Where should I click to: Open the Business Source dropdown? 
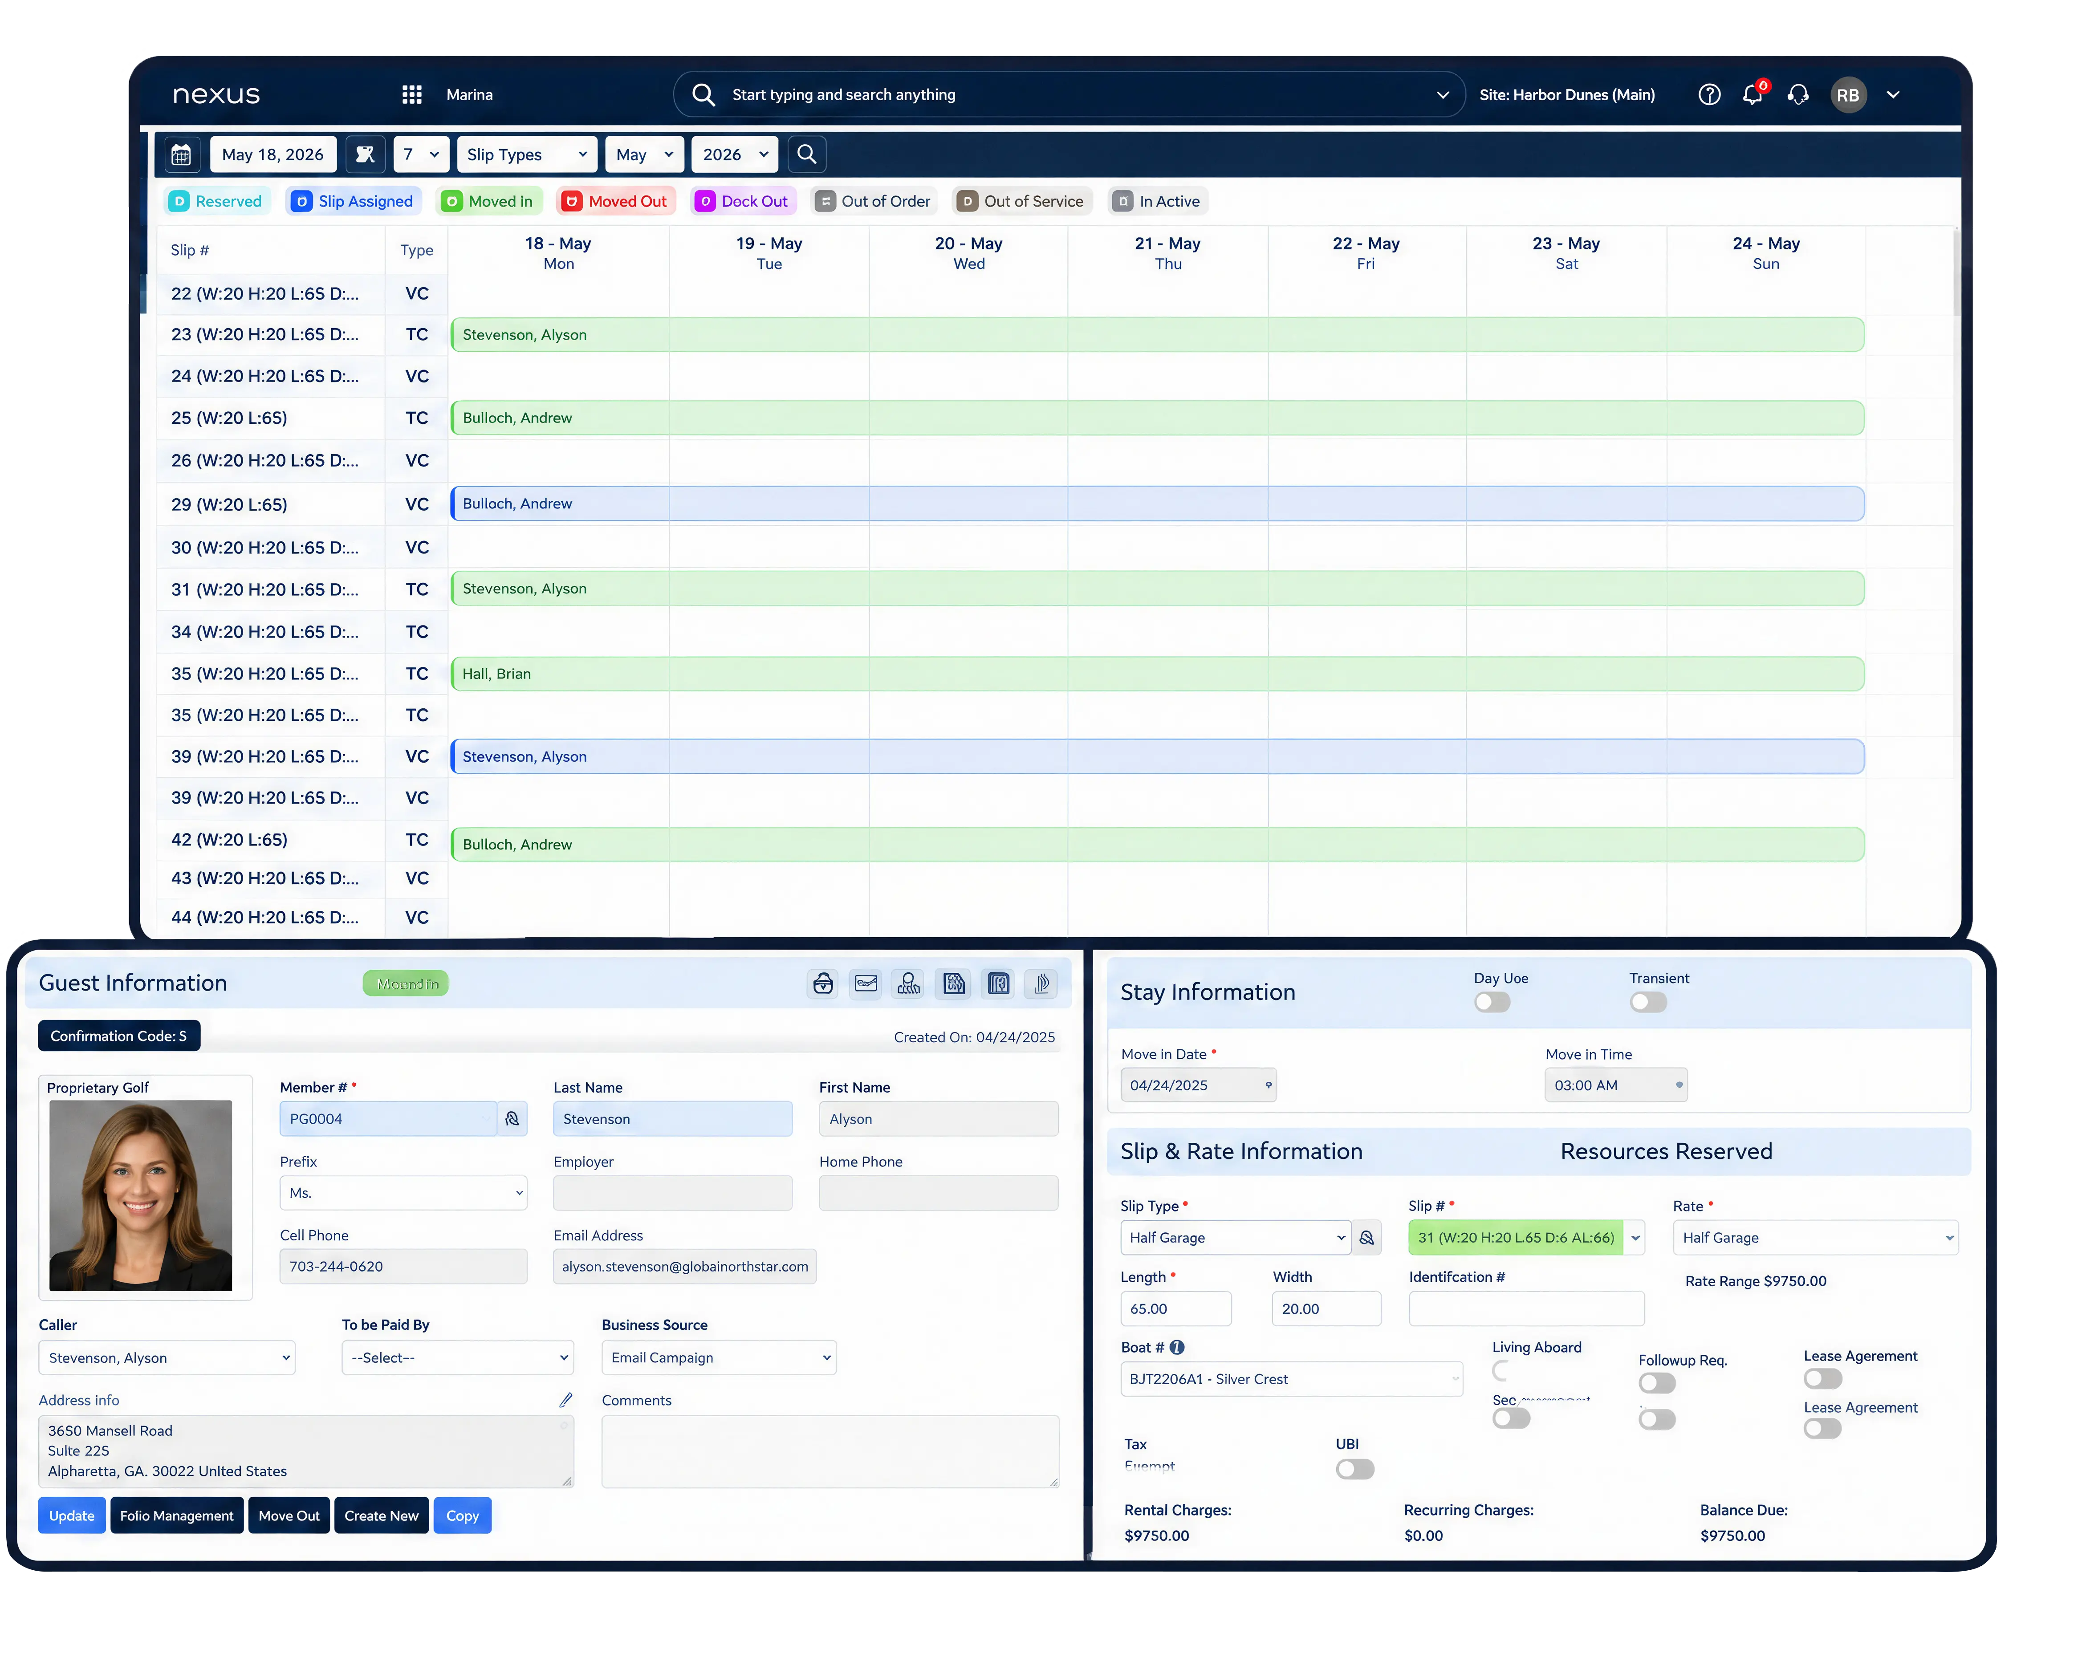(720, 1358)
